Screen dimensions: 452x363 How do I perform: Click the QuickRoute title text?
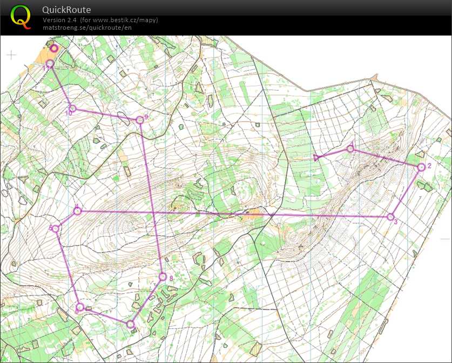click(66, 10)
